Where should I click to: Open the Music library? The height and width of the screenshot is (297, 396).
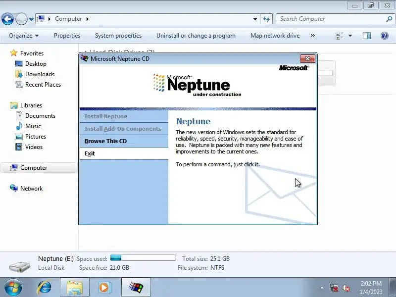coord(33,126)
